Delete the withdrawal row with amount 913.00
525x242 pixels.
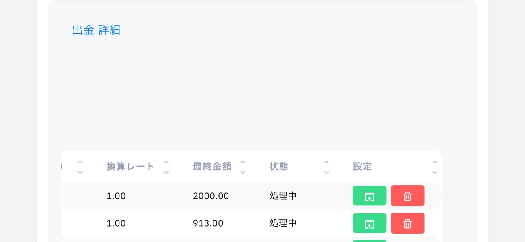(x=407, y=223)
